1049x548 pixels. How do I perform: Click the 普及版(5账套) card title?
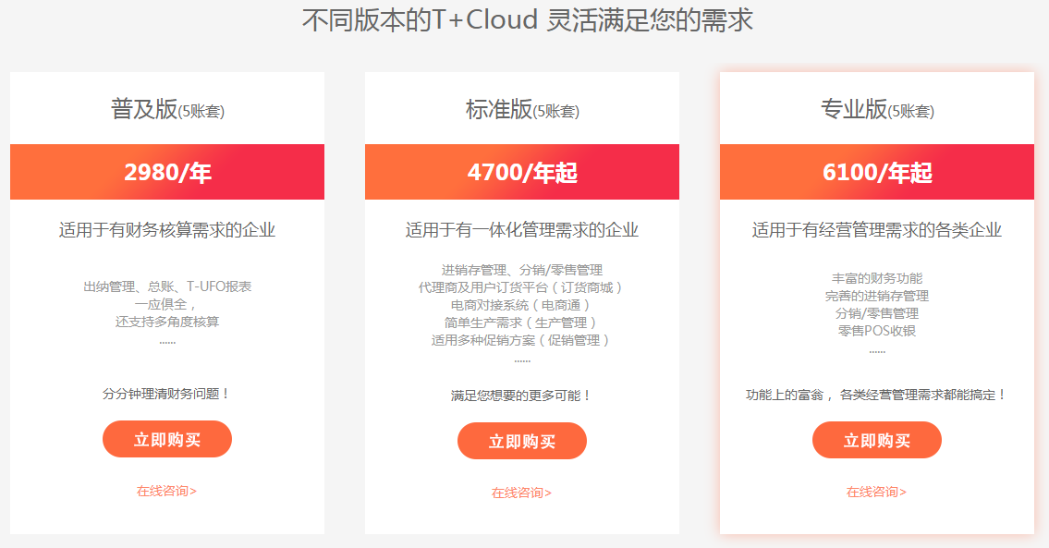point(167,109)
